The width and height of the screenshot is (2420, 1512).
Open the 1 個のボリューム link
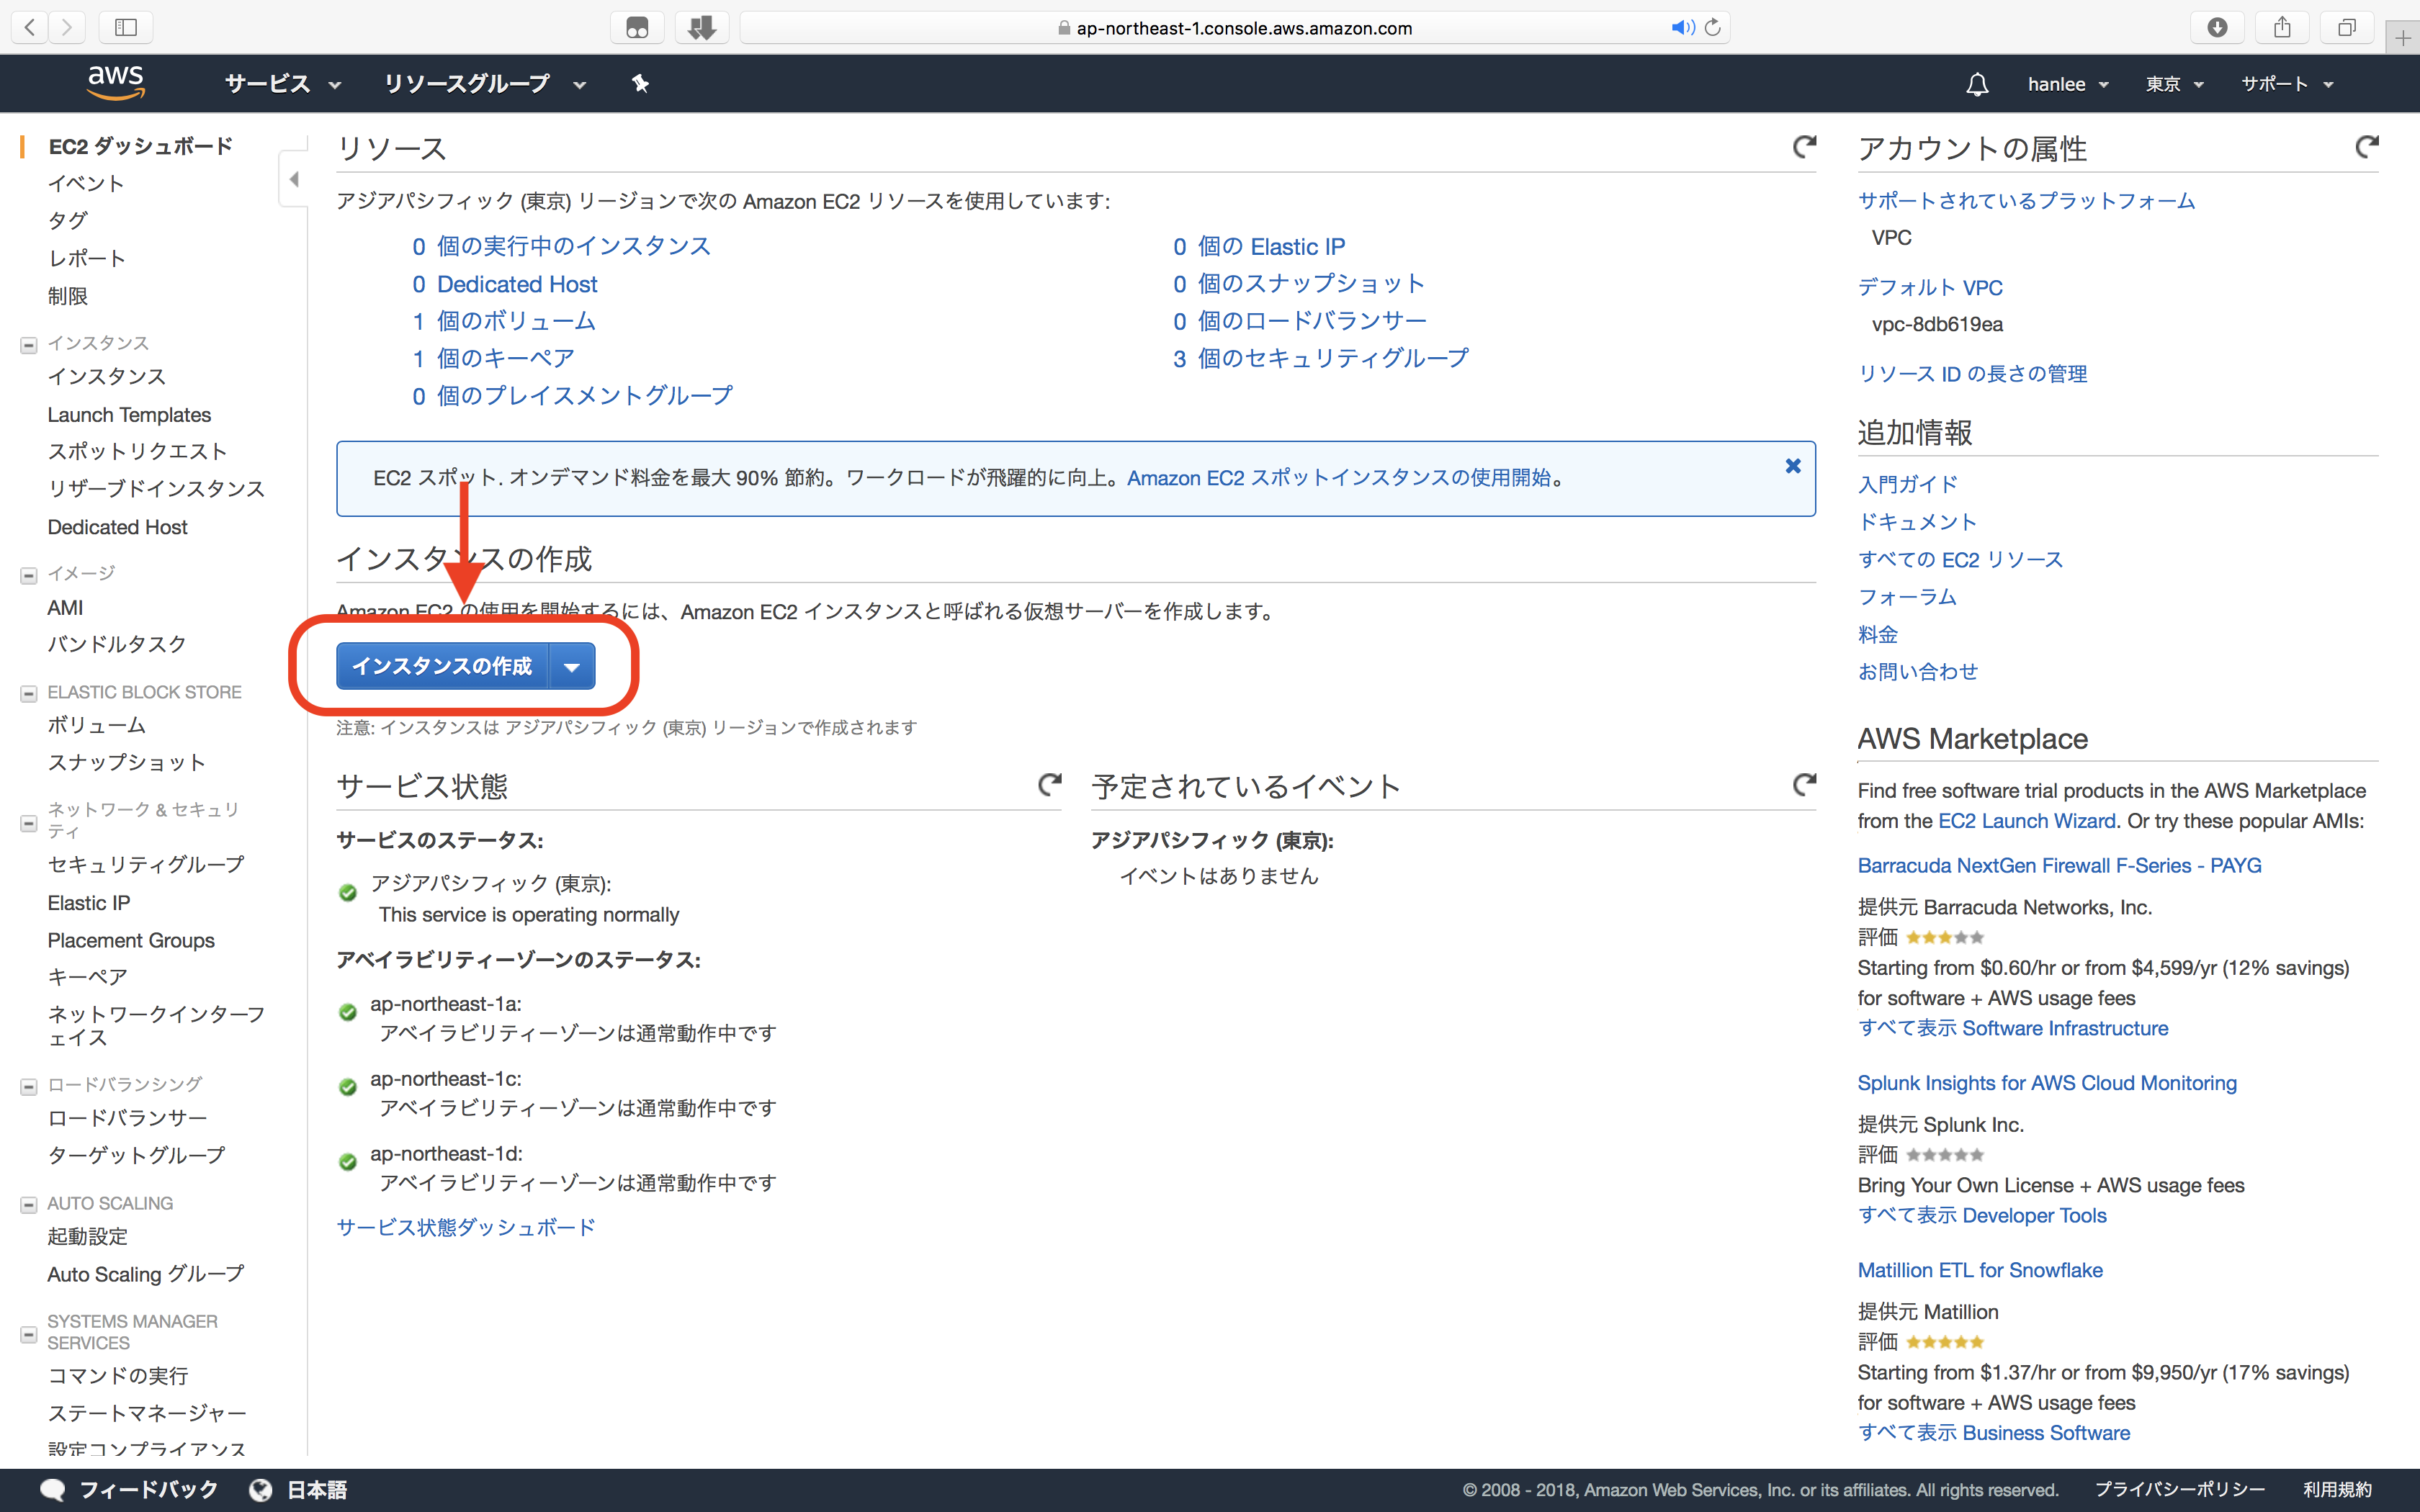pyautogui.click(x=504, y=321)
